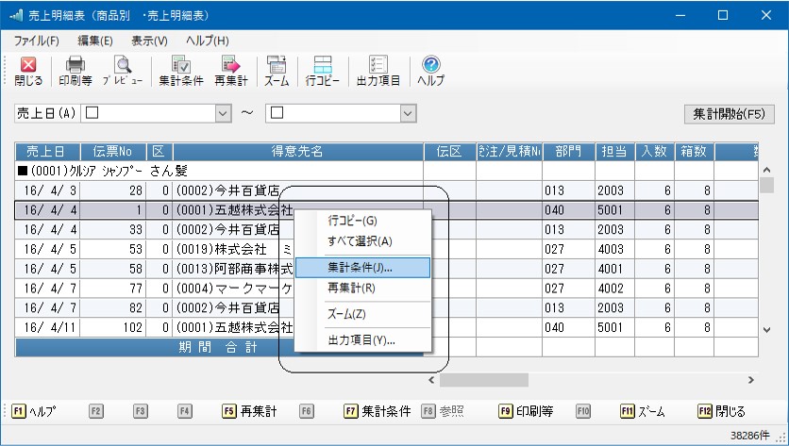Tick the start 売上日 date checkbox

(x=92, y=112)
